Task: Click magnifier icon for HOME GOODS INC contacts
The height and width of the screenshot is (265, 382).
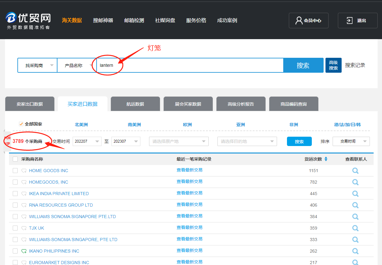Action: [x=355, y=171]
